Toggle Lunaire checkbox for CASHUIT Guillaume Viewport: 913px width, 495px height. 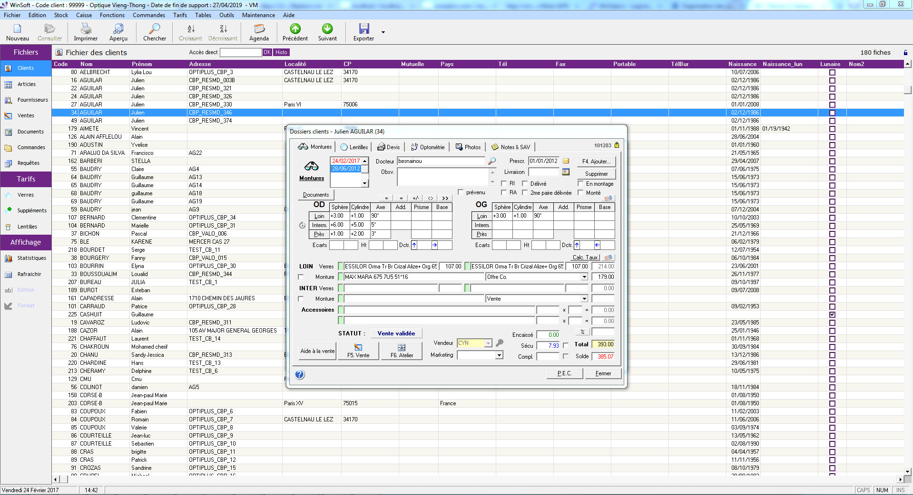click(832, 314)
